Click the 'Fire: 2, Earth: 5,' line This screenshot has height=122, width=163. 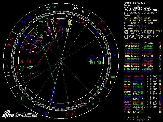pos(137,117)
